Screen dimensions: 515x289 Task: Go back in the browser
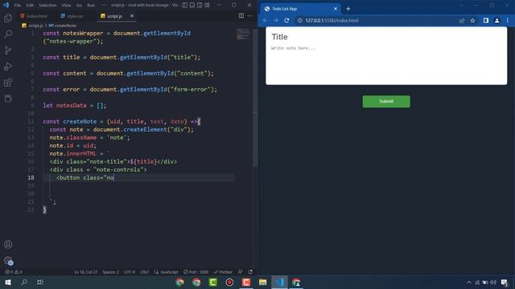tap(265, 20)
